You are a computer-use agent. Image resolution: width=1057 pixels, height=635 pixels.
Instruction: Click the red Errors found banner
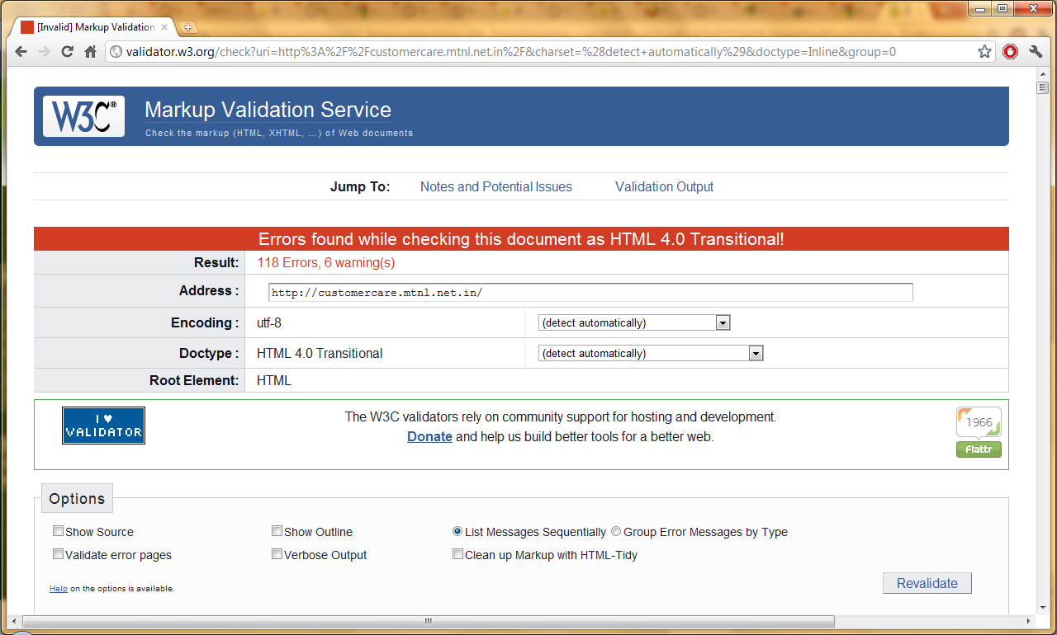coord(521,239)
